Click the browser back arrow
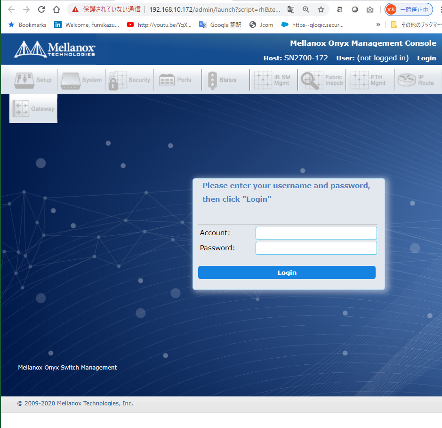Viewport: 442px width, 428px height. pyautogui.click(x=11, y=9)
